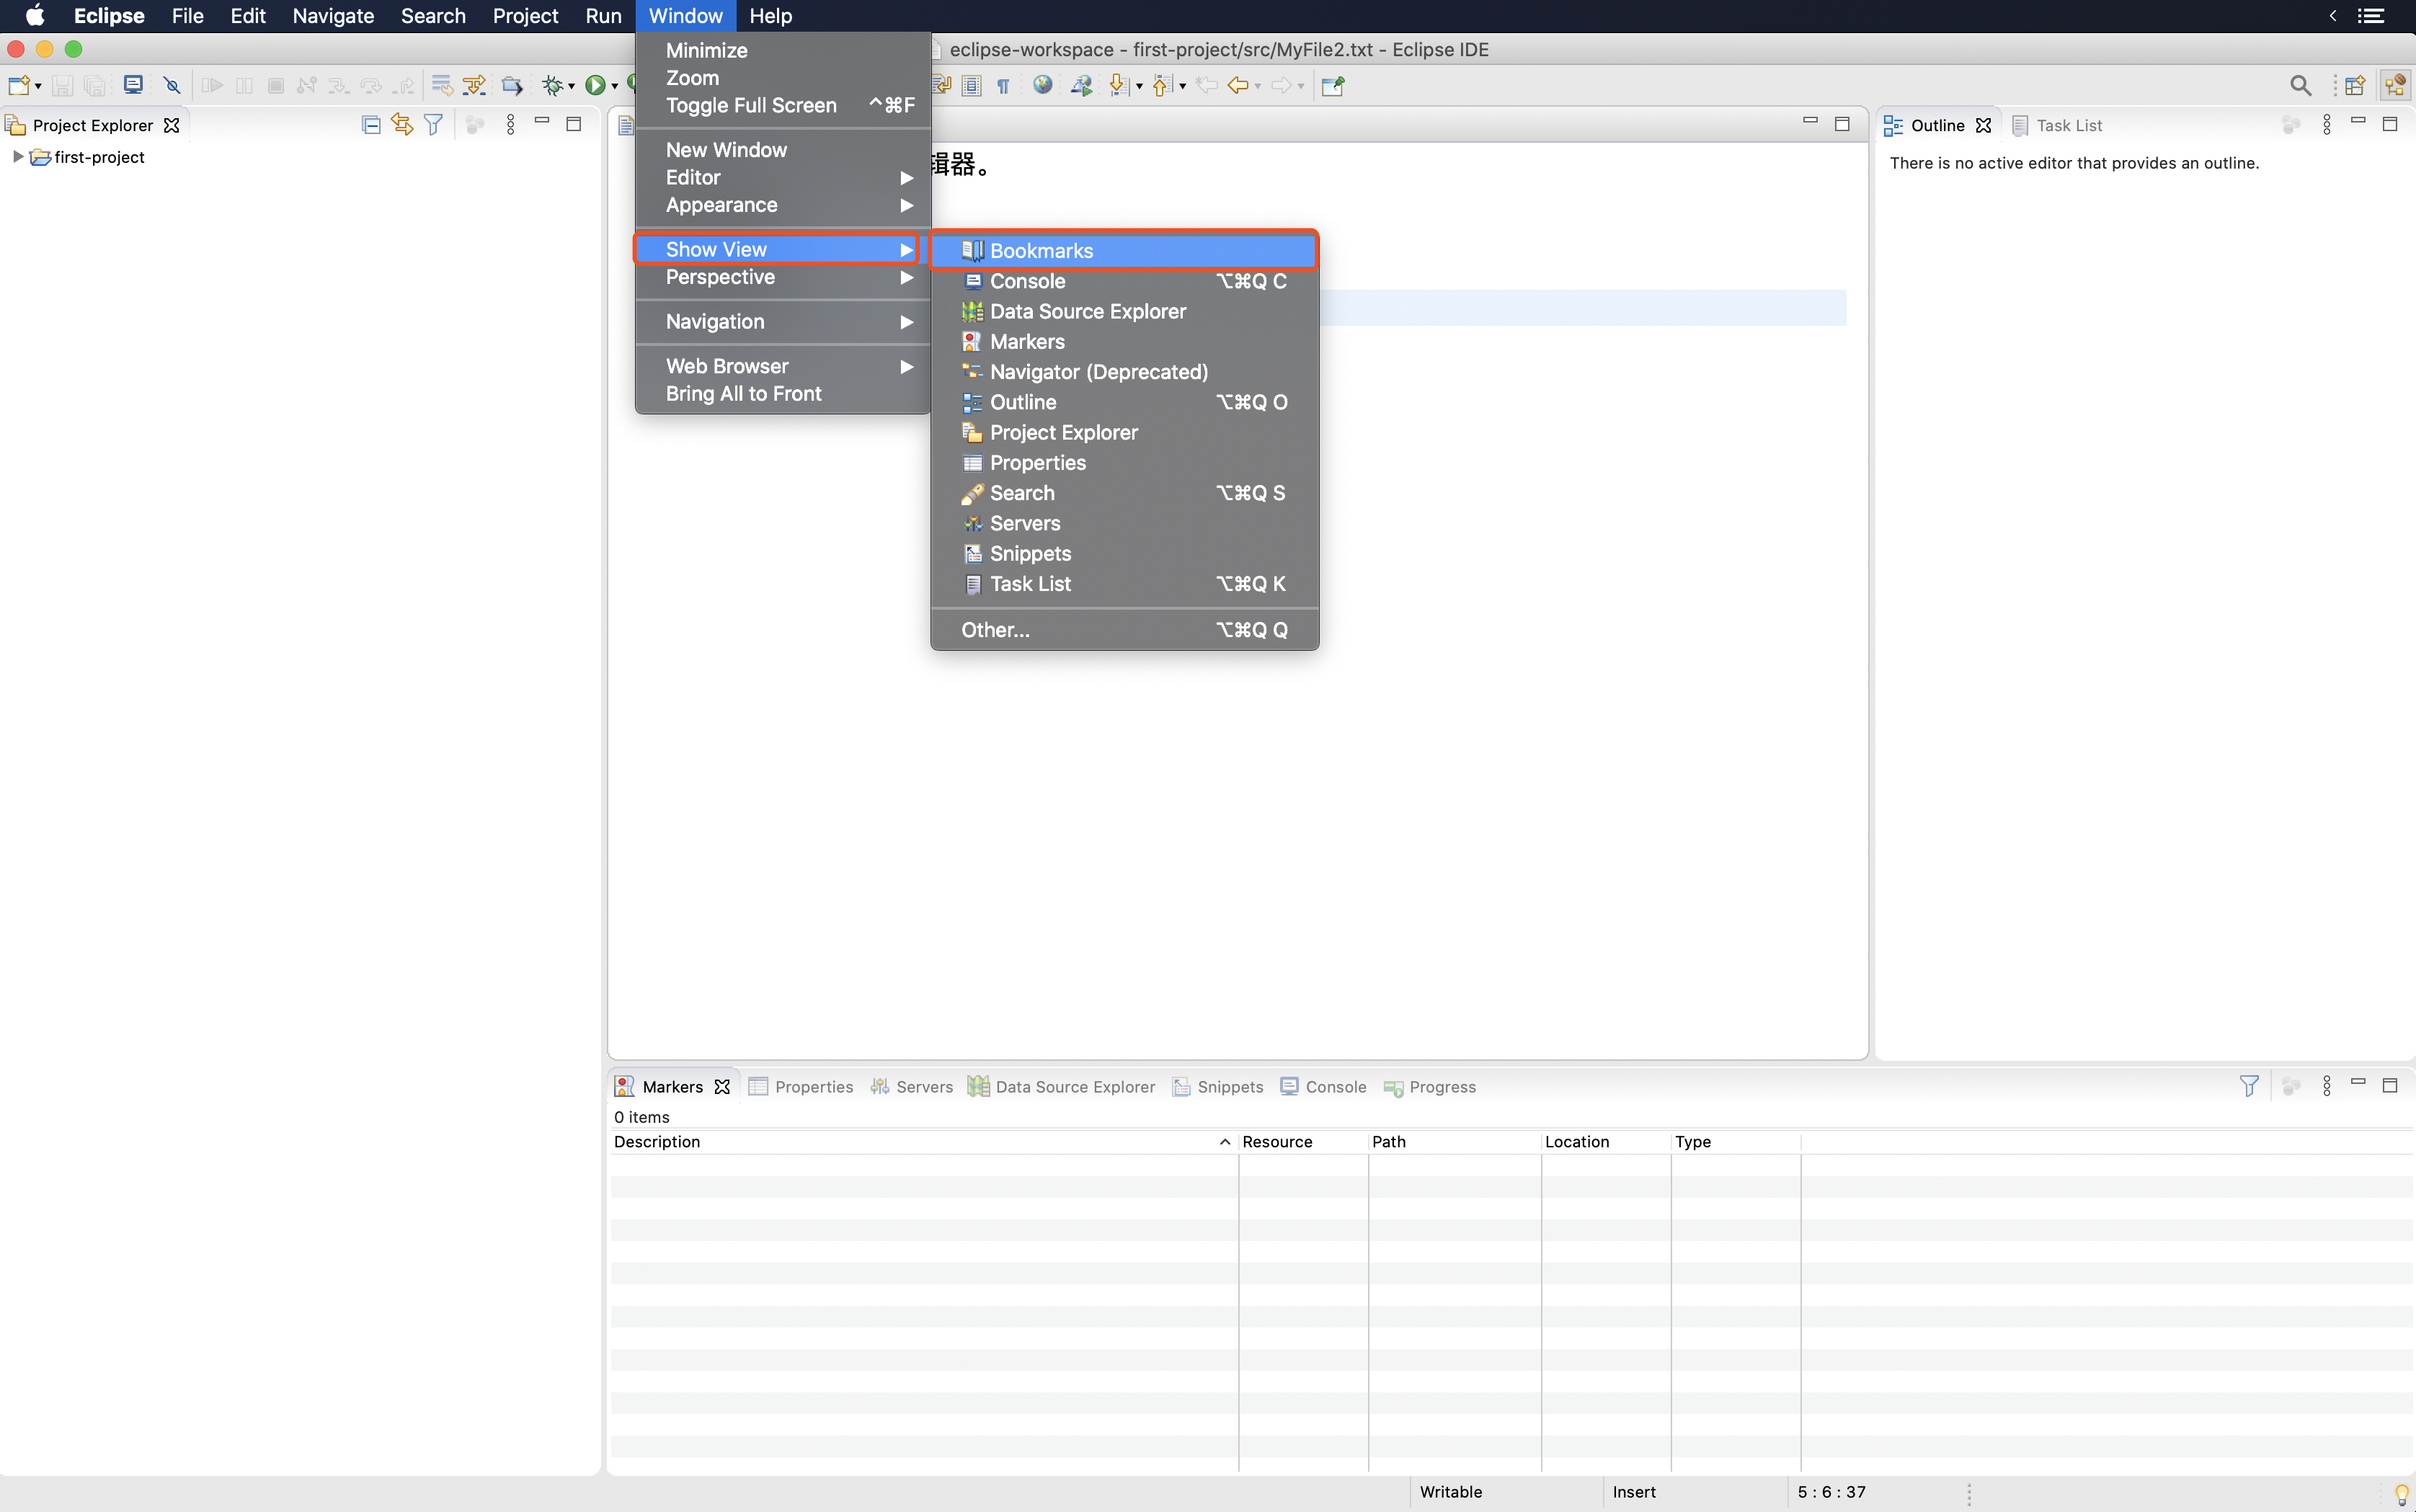Toggle Skip All Breakpoints icon
The height and width of the screenshot is (1512, 2416).
point(172,85)
